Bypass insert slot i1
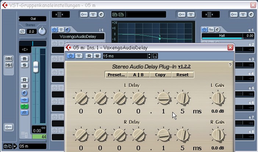Viewport: 258px width, 152px height. (61, 30)
